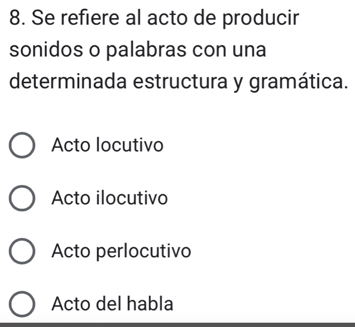Click the 'Acto locutivo' answer label text

click(x=106, y=145)
